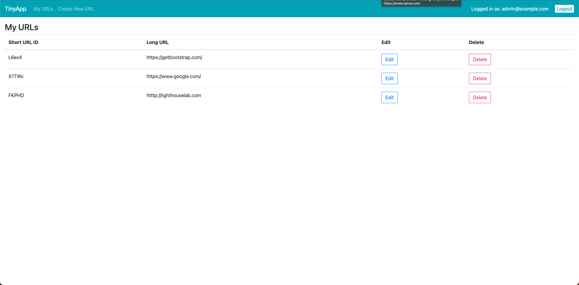The height and width of the screenshot is (285, 579).
Task: Open Create New URL page
Action: [76, 9]
